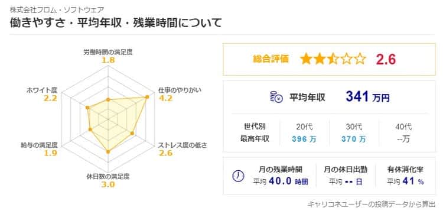Click the half-filled third rating star
Viewport: 443px width, 214px height.
click(x=333, y=59)
